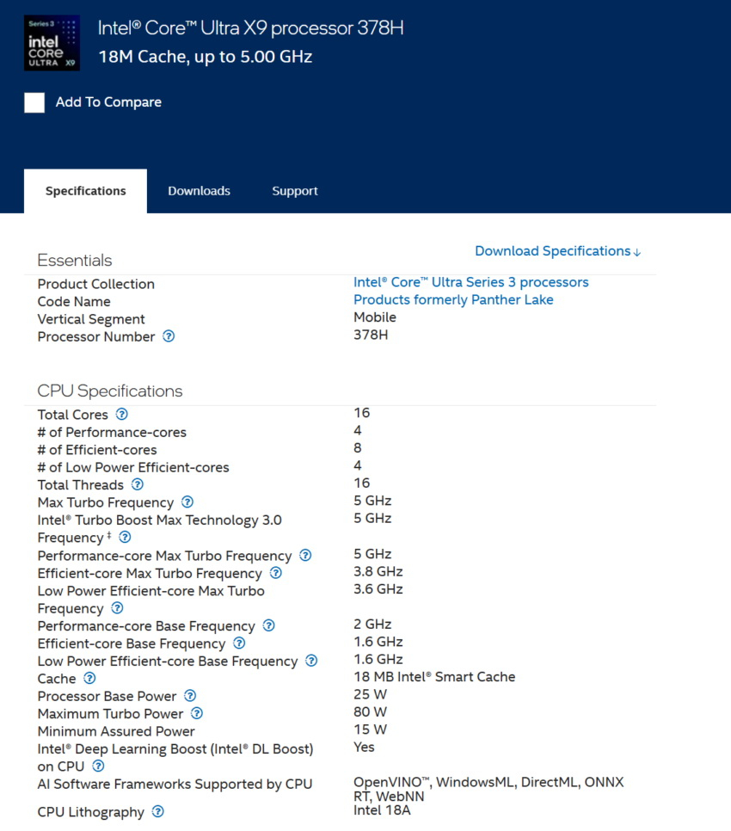Click Efficient-core Max Turbo Frequency help icon

pos(275,573)
